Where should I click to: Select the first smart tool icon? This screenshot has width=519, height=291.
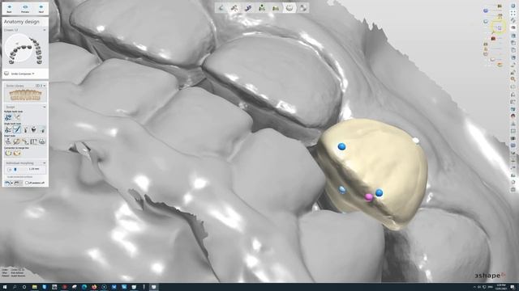pos(8,141)
